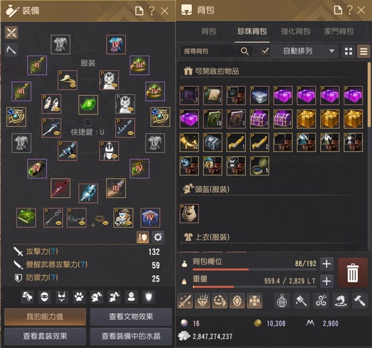372x348 pixels.
Task: Click the crossed swords icon in equipment panel
Action: (x=11, y=32)
